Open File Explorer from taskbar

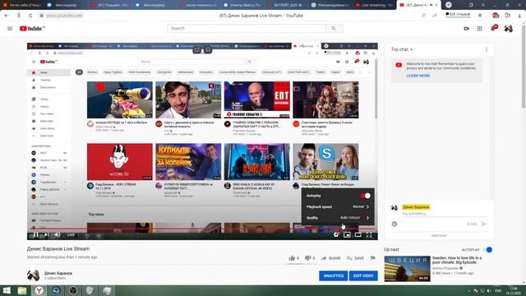coord(22,290)
